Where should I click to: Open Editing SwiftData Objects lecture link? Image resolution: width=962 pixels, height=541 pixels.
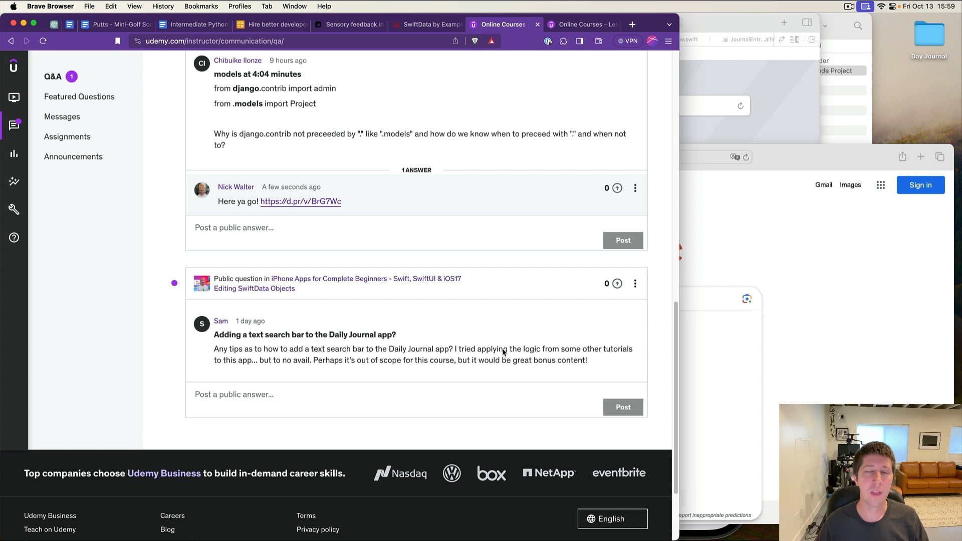[254, 289]
